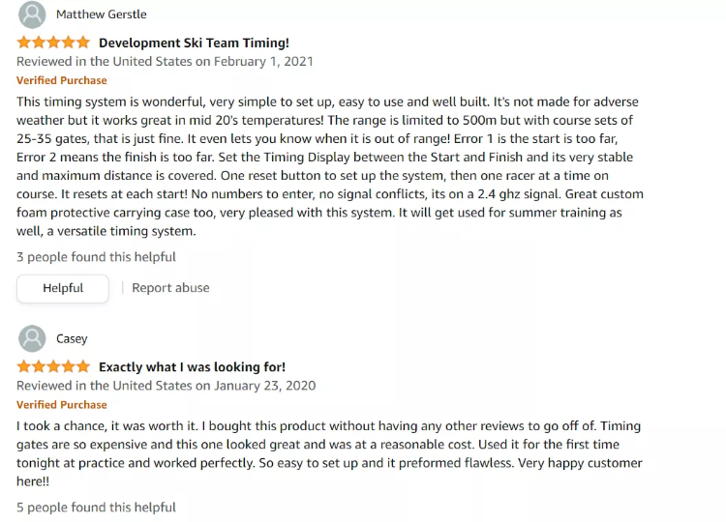Open Casey's reviewer profile name
Screen dimensions: 726x522
pyautogui.click(x=72, y=338)
